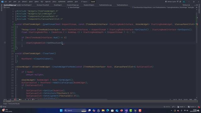Open the Project menu
Image resolution: width=201 pixels, height=113 pixels.
[24, 2]
